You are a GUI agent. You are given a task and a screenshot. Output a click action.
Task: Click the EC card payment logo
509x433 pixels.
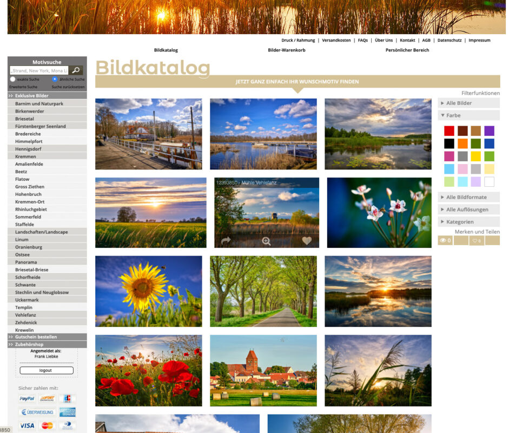[x=67, y=398]
